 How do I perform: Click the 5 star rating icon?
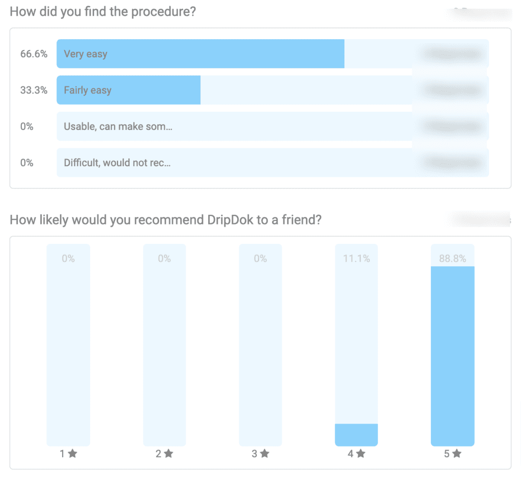(457, 454)
